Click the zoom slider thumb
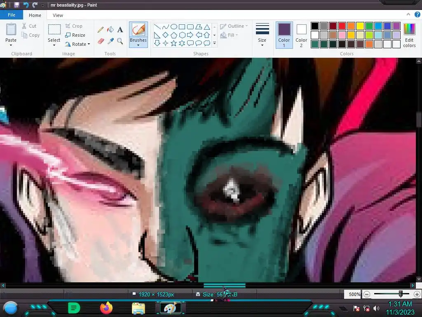 [401, 294]
